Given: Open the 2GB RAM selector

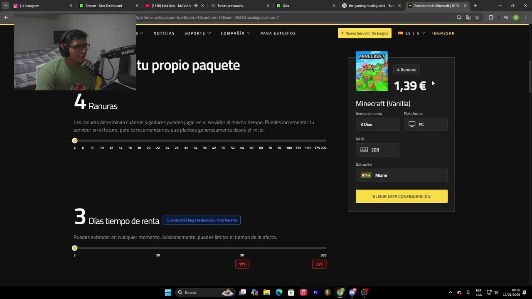Looking at the screenshot, I should [x=377, y=150].
